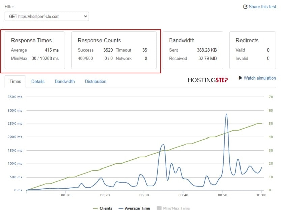Select the Times tab
282x215 pixels.
pos(15,81)
